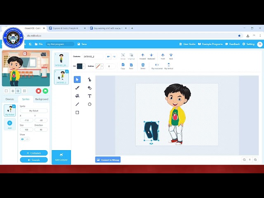Open the Devices tab
The width and height of the screenshot is (264, 198).
pos(10,99)
